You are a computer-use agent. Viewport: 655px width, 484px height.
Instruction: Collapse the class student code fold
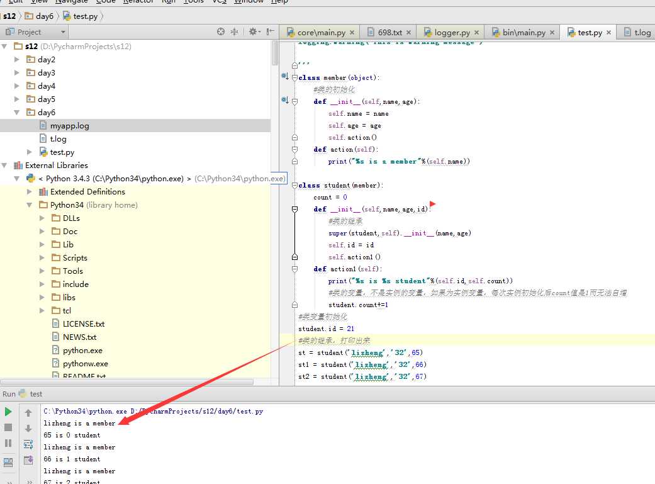pyautogui.click(x=294, y=186)
